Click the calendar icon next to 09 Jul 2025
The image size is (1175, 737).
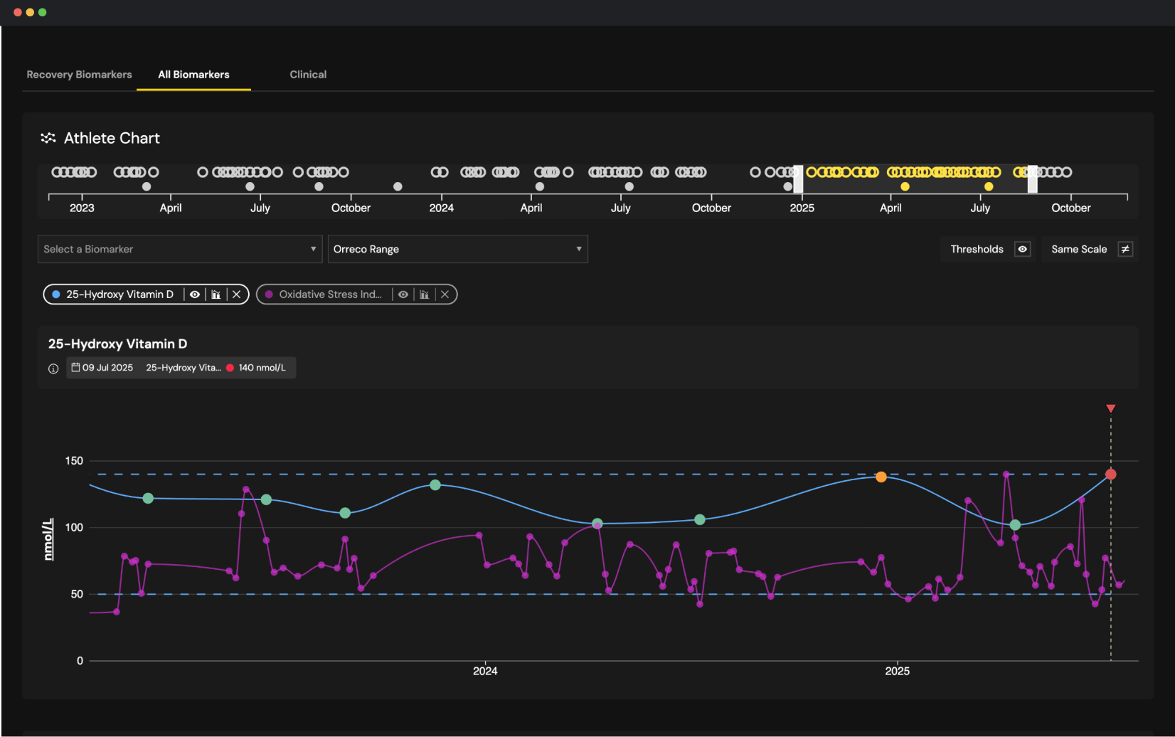[76, 368]
